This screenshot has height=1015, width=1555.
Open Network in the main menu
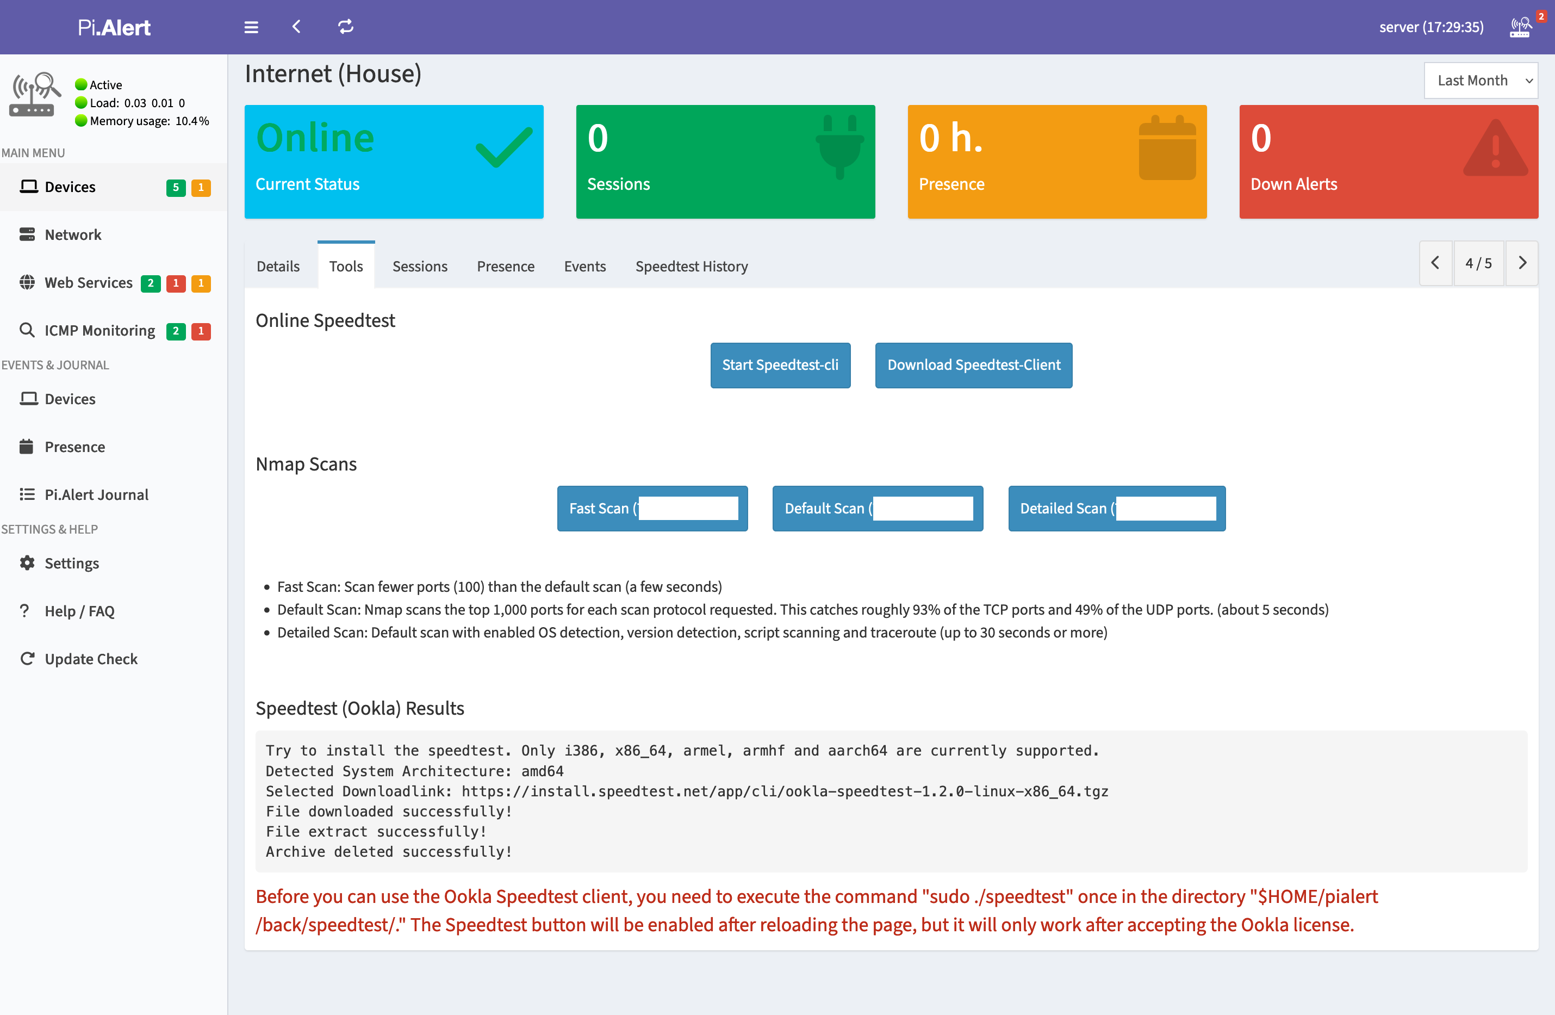point(72,234)
